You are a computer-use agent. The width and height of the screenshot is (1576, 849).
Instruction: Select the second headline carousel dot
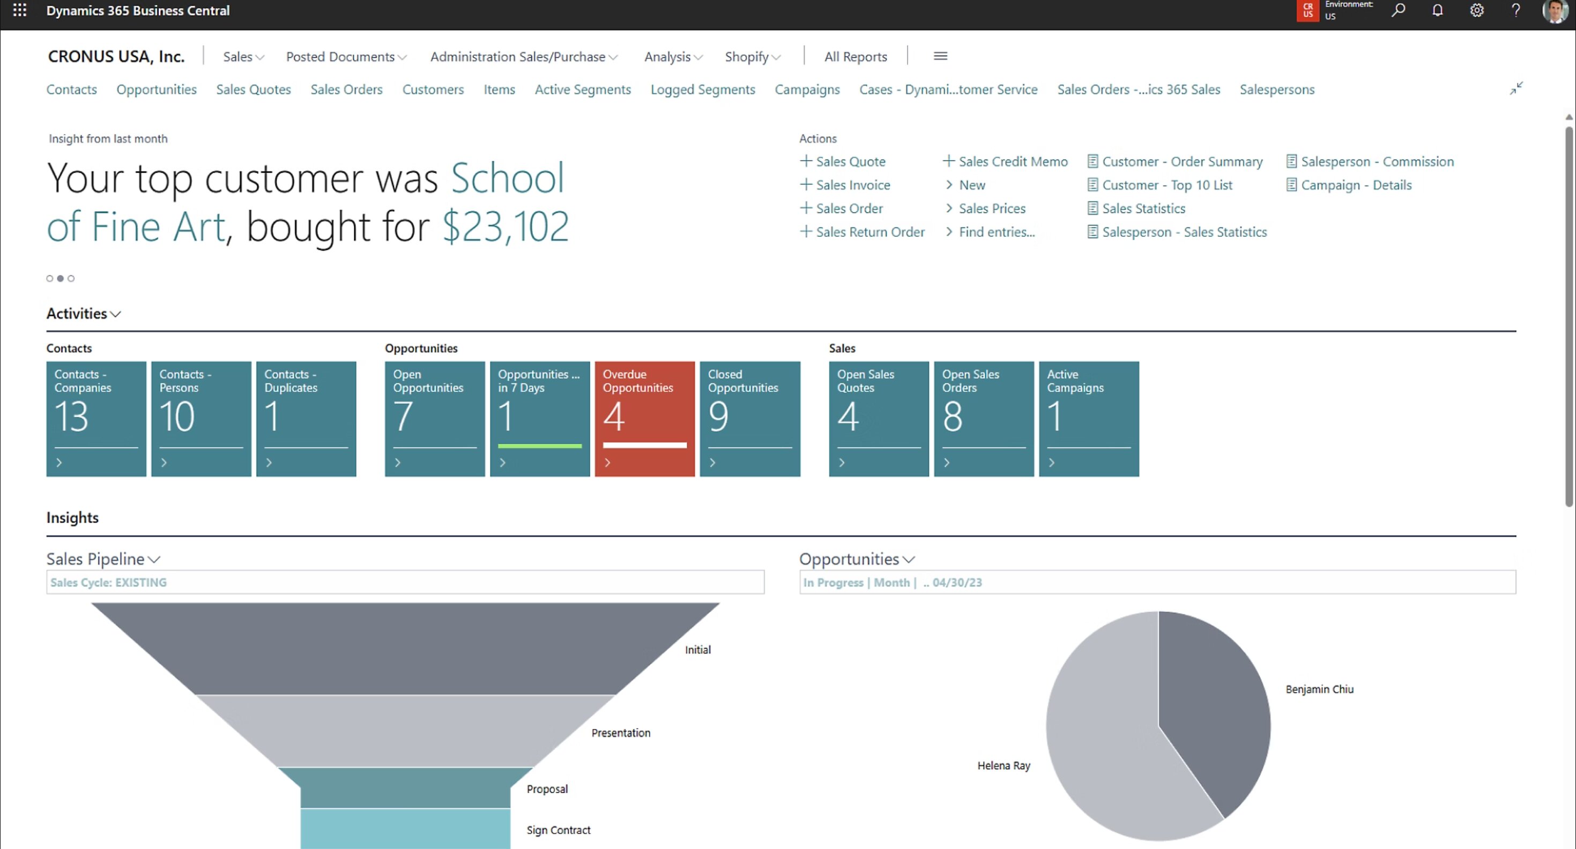[x=61, y=278]
